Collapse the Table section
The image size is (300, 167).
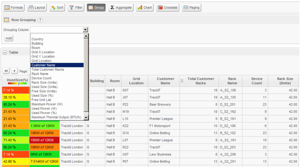click(5, 52)
